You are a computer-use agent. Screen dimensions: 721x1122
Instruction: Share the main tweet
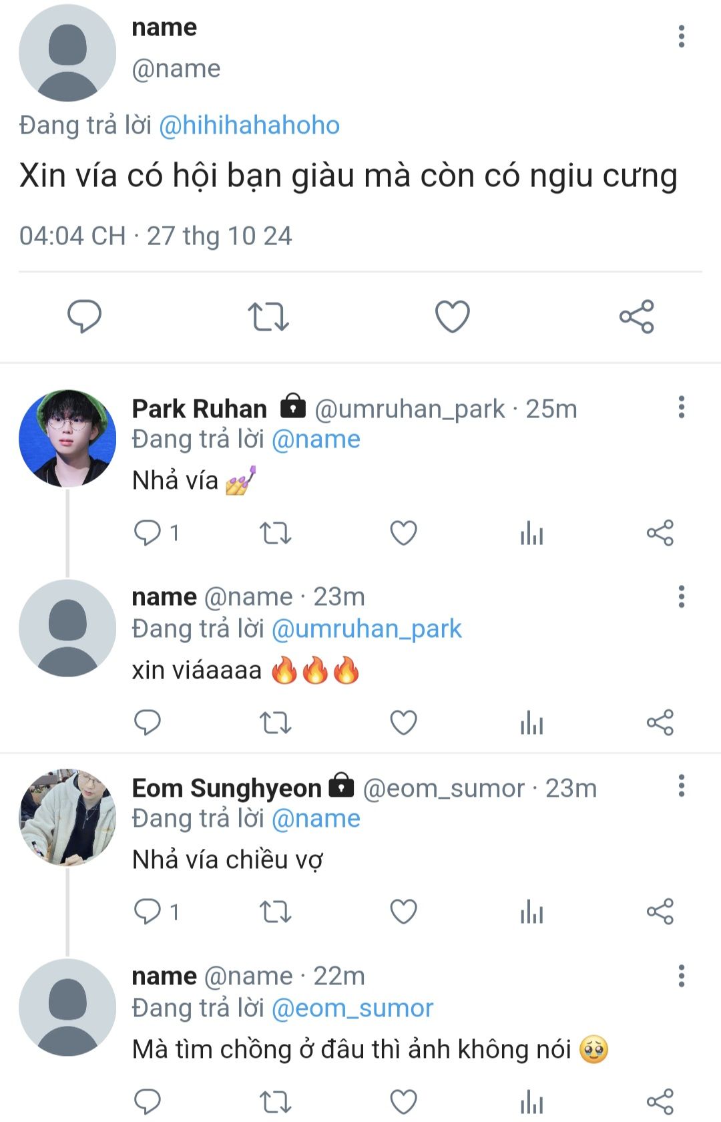(636, 317)
